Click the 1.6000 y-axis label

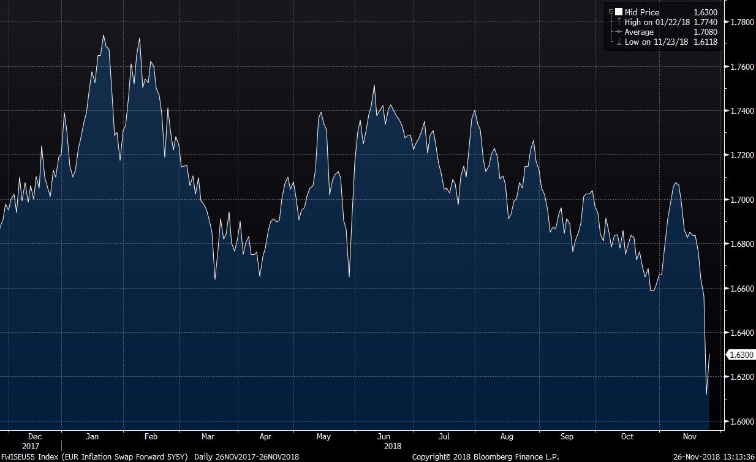tap(742, 422)
